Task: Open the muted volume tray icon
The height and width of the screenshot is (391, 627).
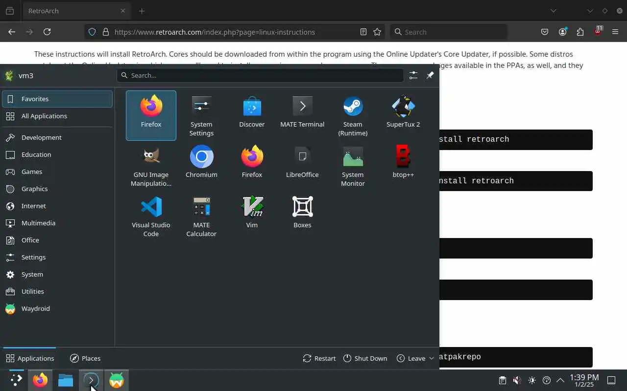Action: [x=517, y=380]
